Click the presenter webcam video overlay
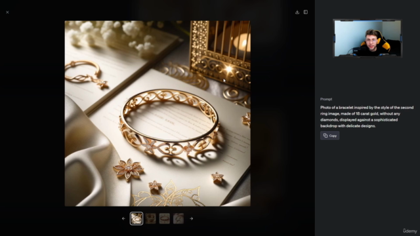The width and height of the screenshot is (420, 236). (x=367, y=38)
